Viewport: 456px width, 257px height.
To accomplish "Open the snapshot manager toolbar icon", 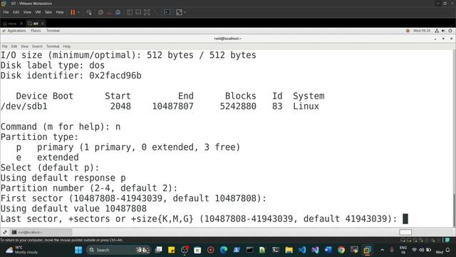I will coord(118,12).
